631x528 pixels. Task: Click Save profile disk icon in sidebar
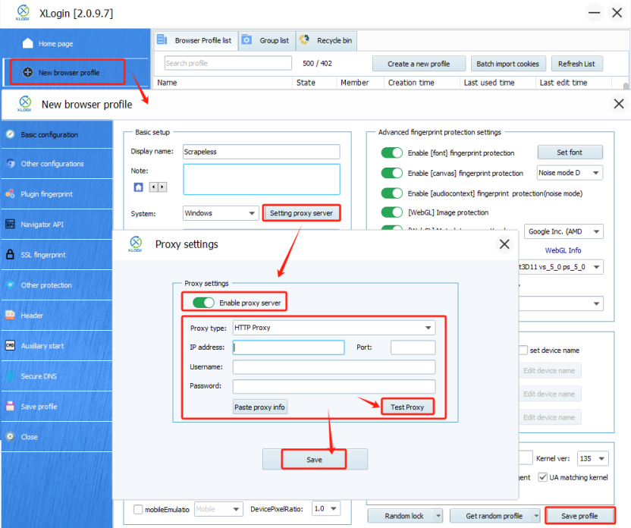click(11, 406)
